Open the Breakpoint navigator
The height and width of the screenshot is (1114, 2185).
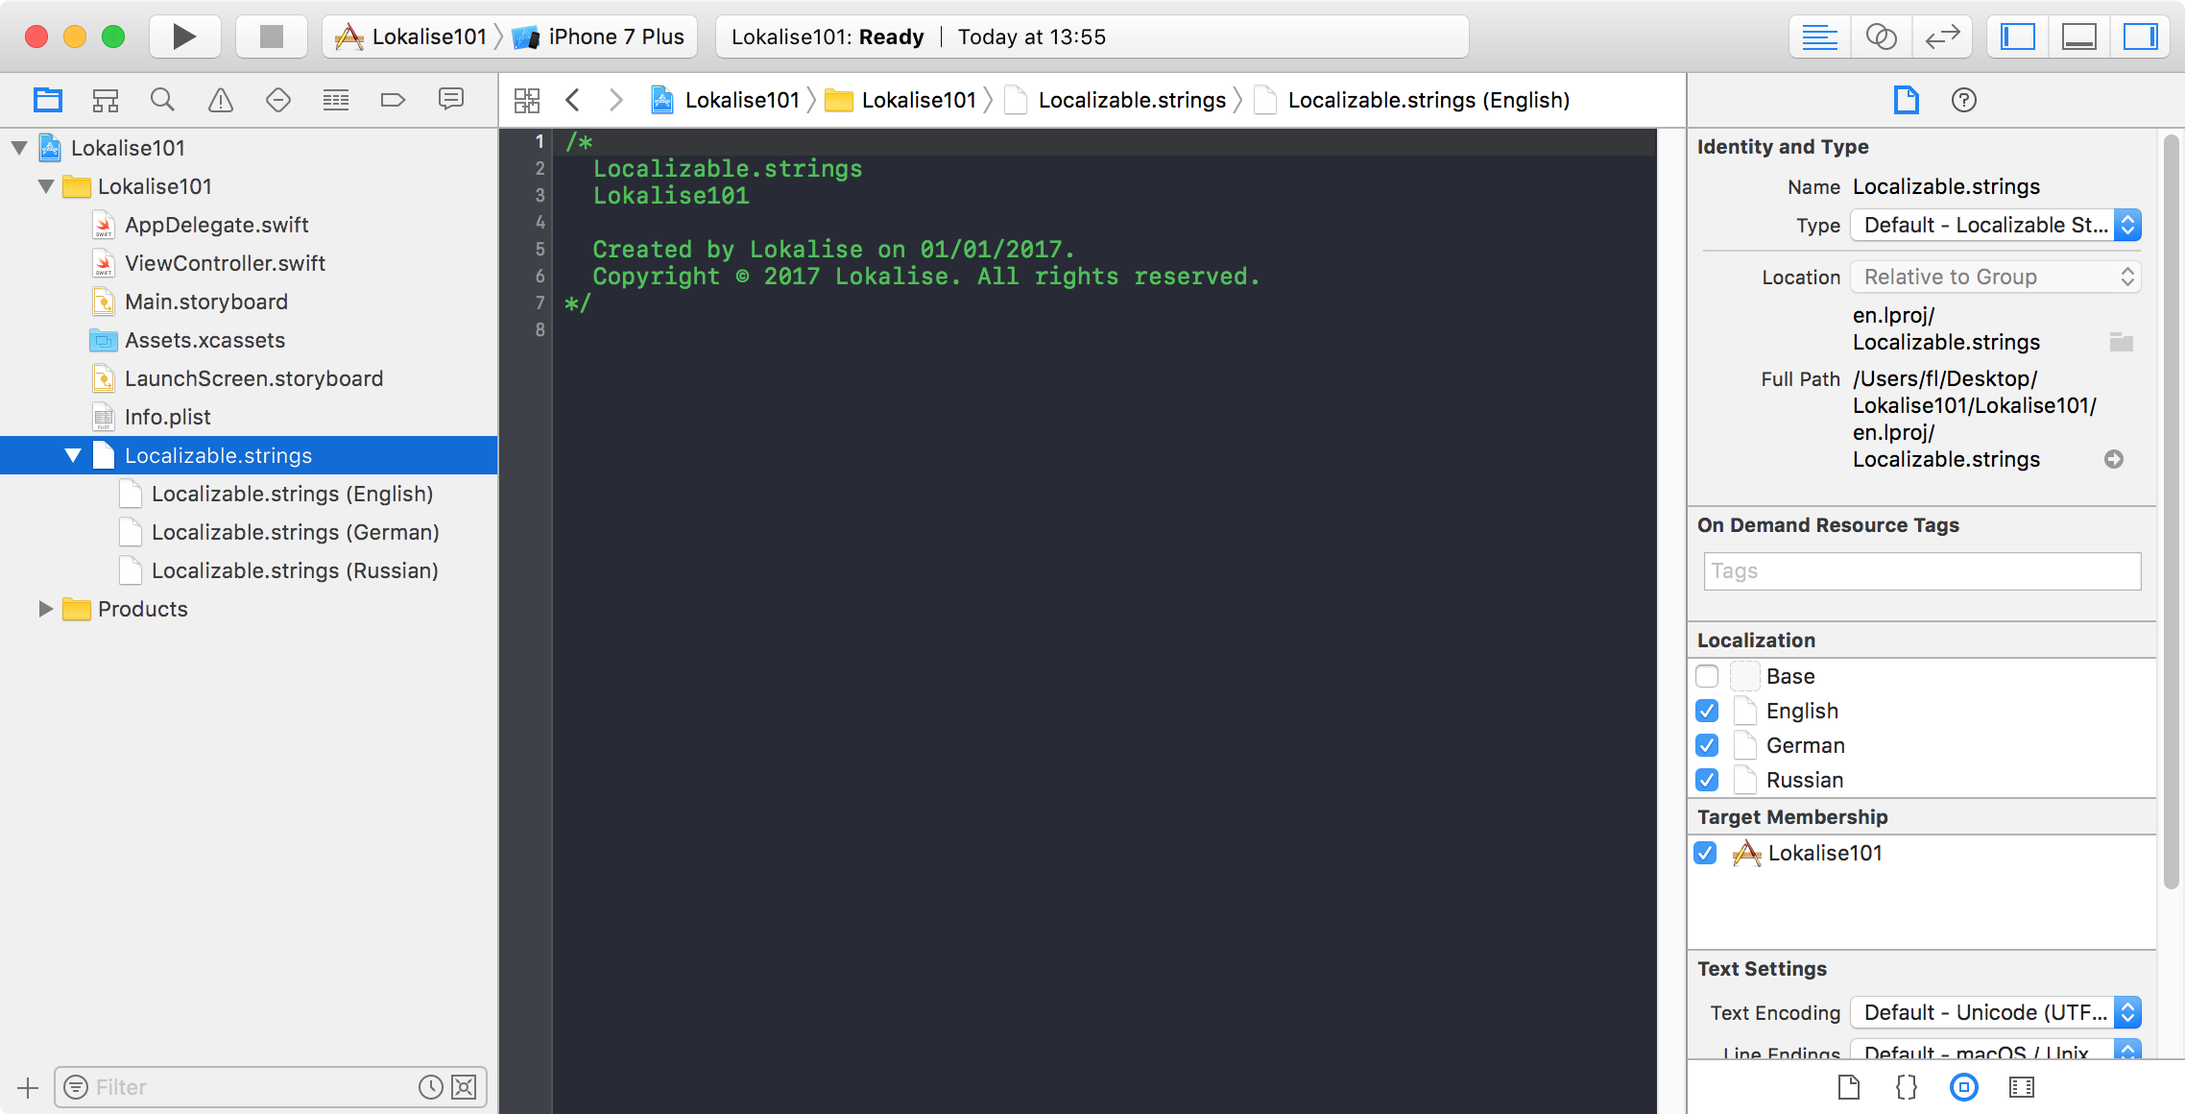pos(394,100)
